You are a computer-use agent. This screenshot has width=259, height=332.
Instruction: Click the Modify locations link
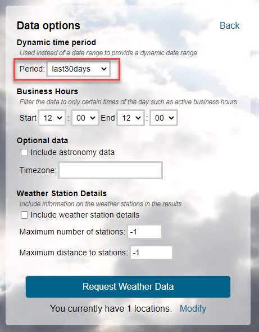[x=193, y=308]
